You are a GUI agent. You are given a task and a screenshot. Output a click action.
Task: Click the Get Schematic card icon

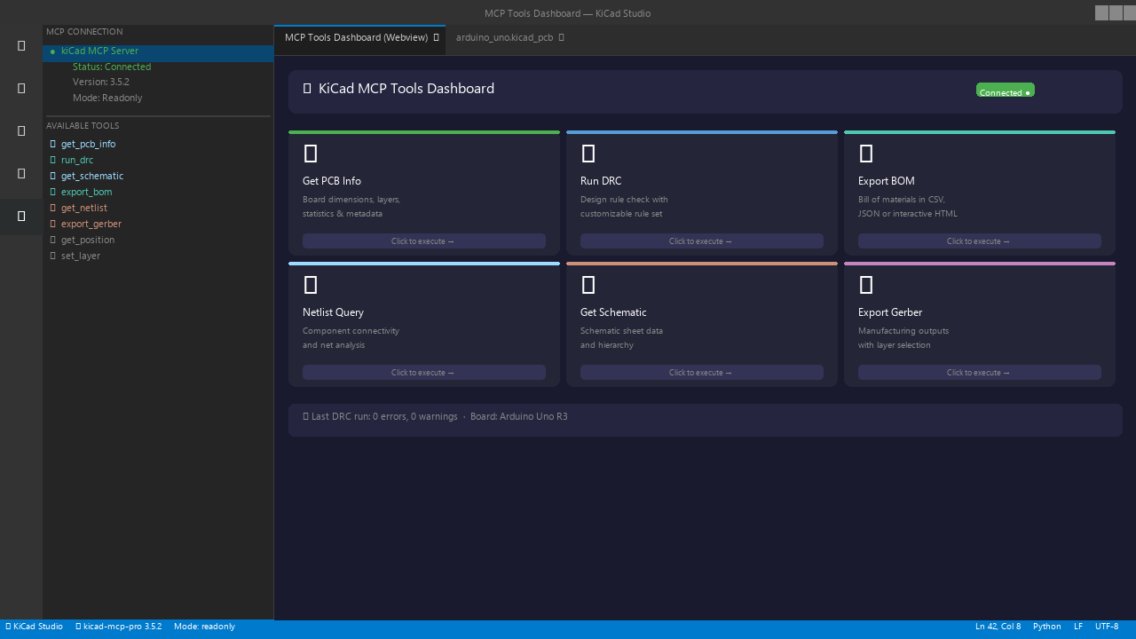588,285
